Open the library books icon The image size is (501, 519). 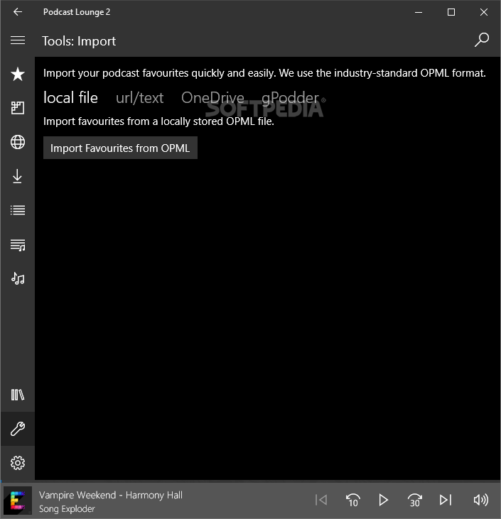[18, 395]
